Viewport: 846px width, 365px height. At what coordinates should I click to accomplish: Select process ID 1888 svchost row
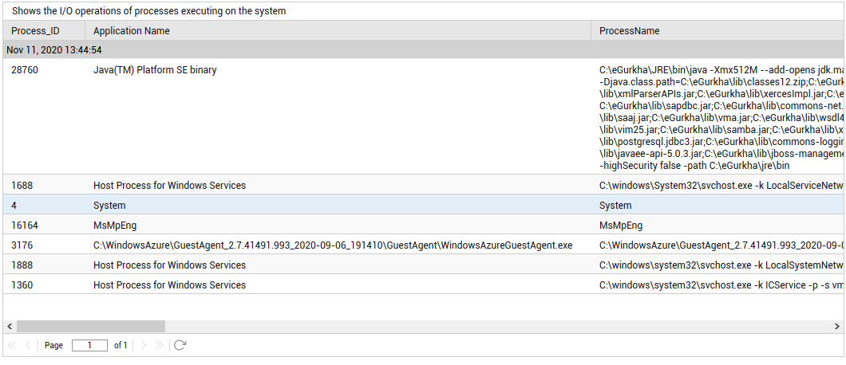(424, 265)
